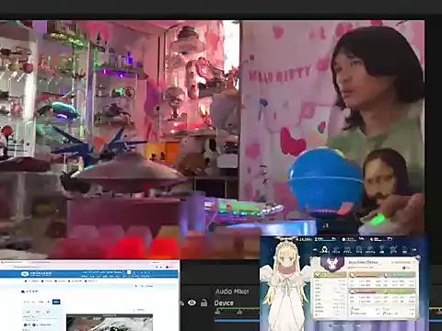This screenshot has width=442, height=331.
Task: Select the purple guild emblem in status panel
Action: pyautogui.click(x=331, y=263)
